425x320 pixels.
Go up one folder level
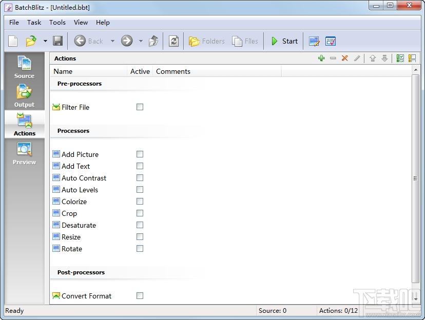click(153, 41)
